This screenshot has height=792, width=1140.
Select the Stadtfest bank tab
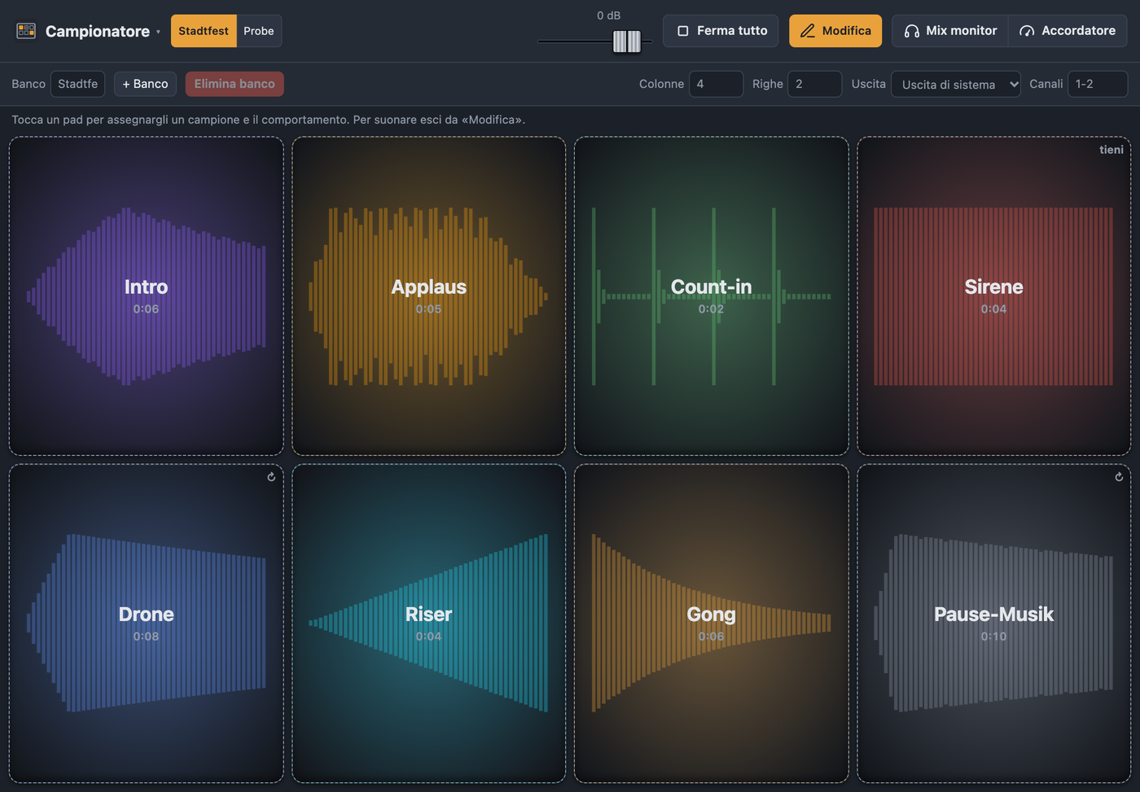[x=204, y=31]
